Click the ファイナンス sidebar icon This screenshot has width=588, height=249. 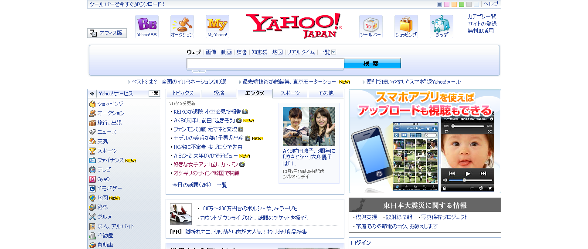click(92, 160)
